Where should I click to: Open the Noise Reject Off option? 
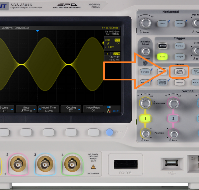click(93, 109)
